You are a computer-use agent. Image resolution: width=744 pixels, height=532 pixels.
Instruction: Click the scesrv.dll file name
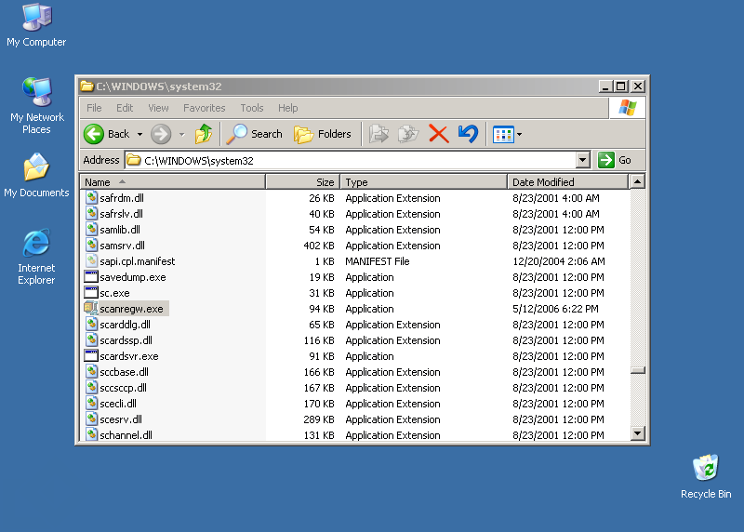(121, 419)
